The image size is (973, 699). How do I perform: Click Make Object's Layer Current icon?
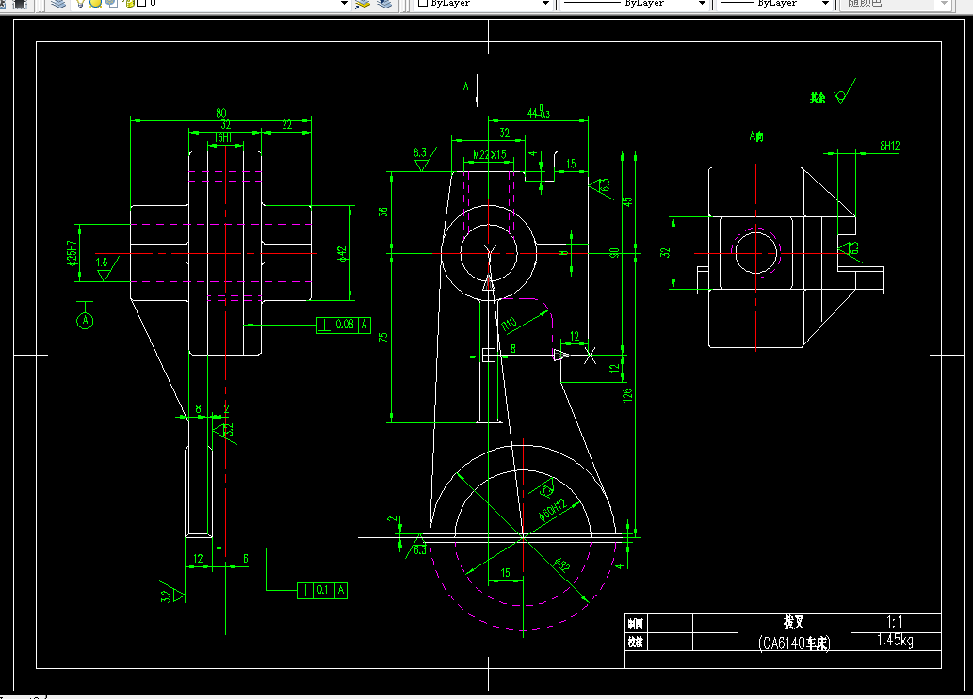[363, 3]
